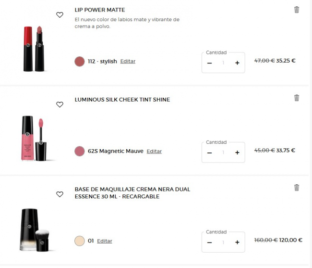Open the Lip Power Matte product image
The image size is (312, 268).
[34, 49]
